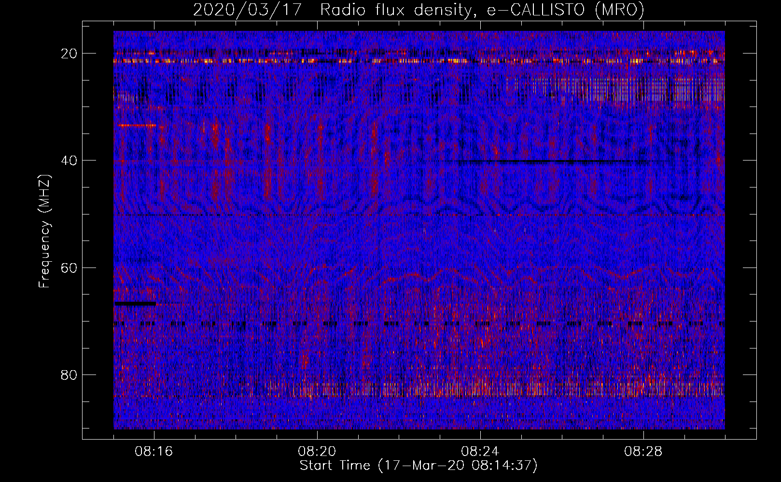Click the short black bar near 67 MHz
Screen dimensions: 781x482
click(x=135, y=304)
